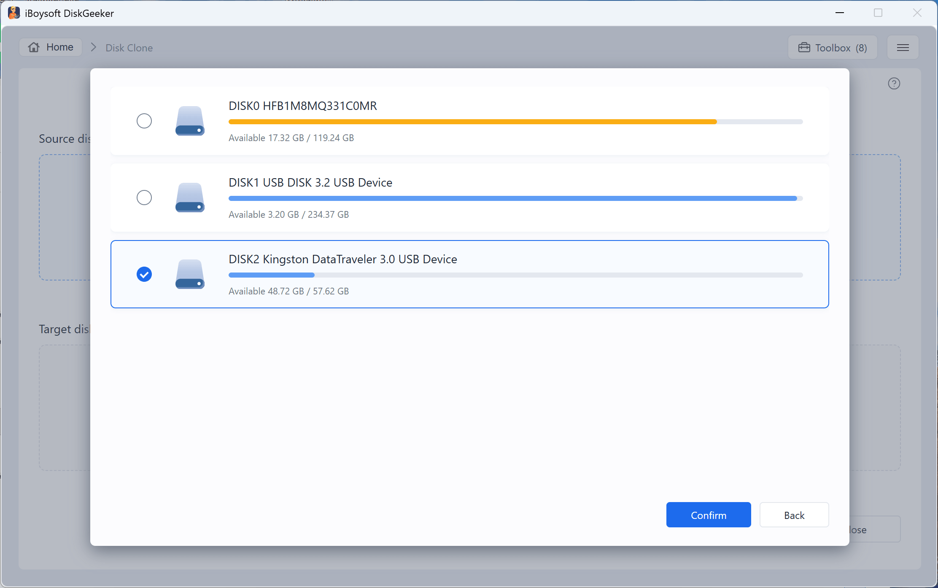Click the DISK0 drive icon
The height and width of the screenshot is (588, 938).
(x=190, y=121)
